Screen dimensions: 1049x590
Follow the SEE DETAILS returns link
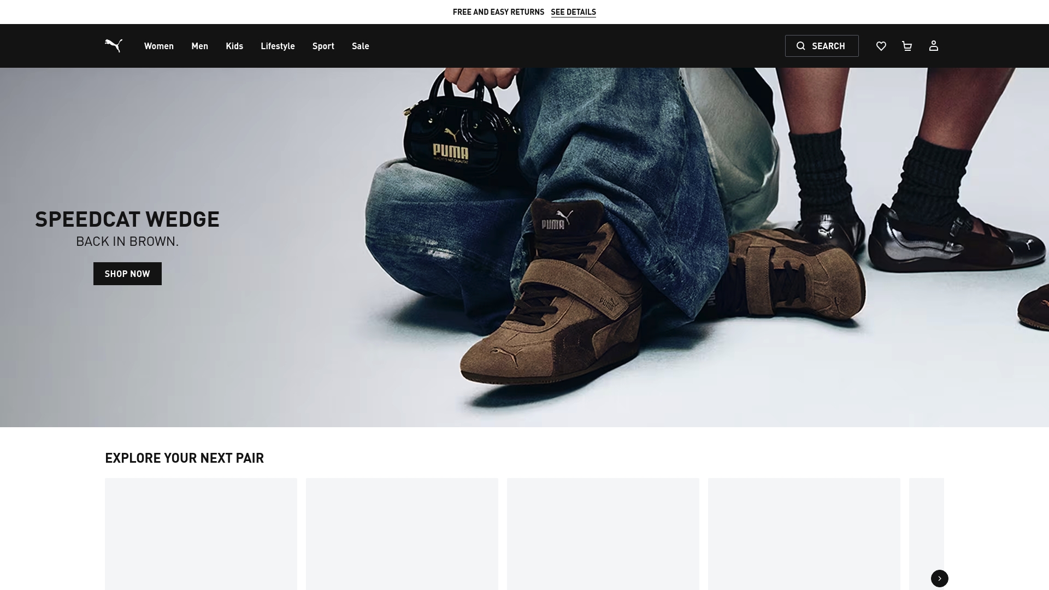pyautogui.click(x=574, y=12)
